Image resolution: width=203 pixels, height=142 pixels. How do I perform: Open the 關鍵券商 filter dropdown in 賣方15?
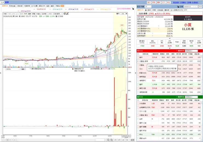(191, 97)
